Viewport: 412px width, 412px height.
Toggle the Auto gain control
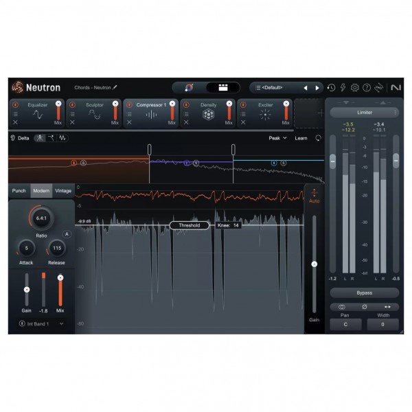[314, 196]
